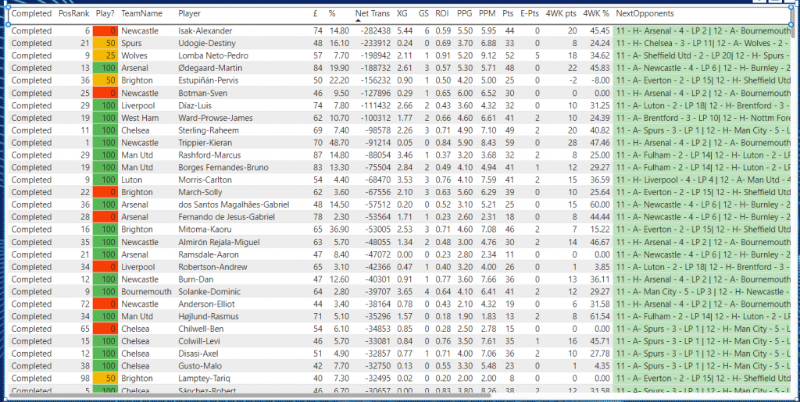Click the Play? column header
The width and height of the screenshot is (800, 402).
tap(105, 14)
